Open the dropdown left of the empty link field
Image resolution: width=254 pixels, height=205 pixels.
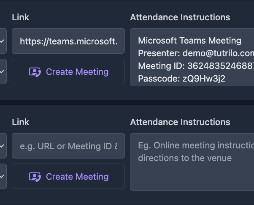point(2,146)
